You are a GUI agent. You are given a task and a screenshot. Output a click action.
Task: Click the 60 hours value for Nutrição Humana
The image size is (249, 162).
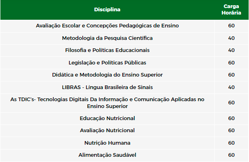coord(231,143)
